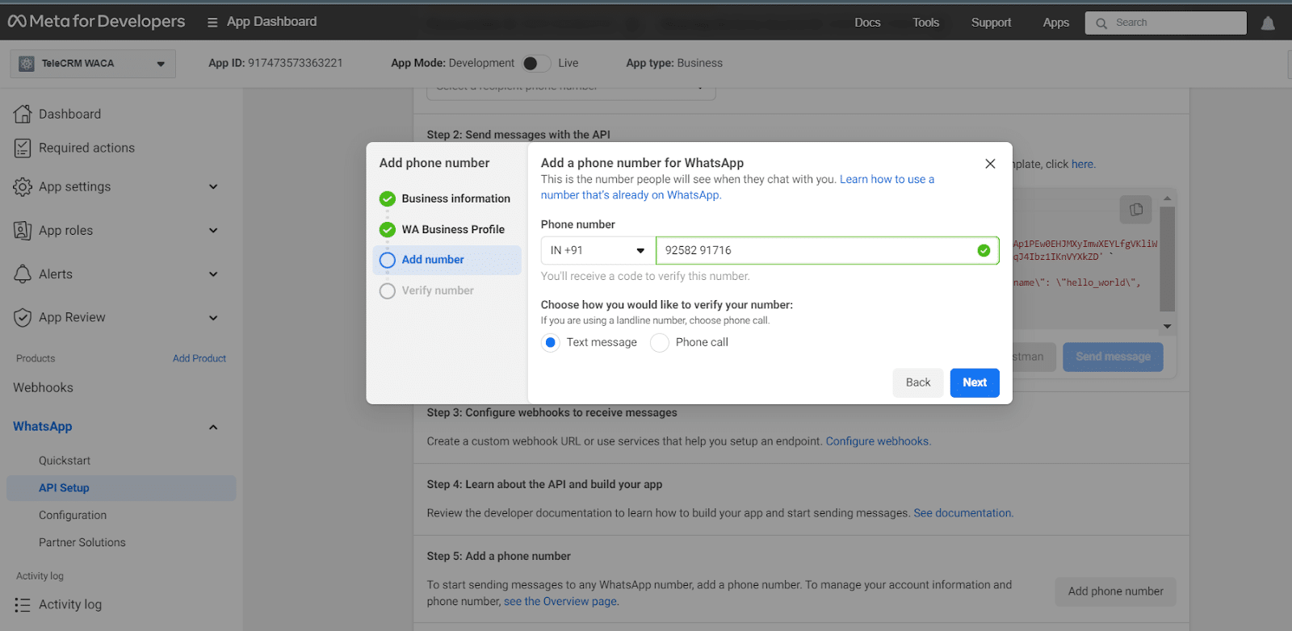Image resolution: width=1292 pixels, height=631 pixels.
Task: Click the Next button
Action: point(975,382)
